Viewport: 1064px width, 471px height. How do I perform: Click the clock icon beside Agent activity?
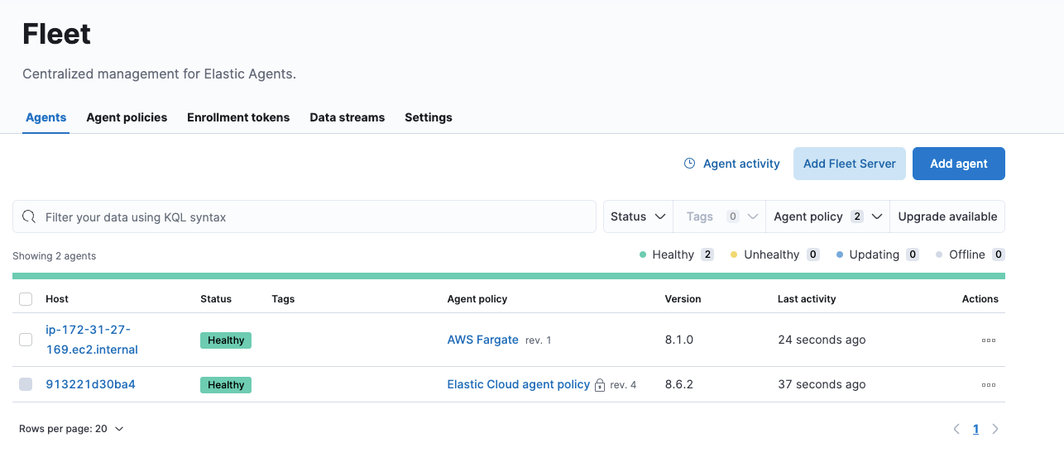coord(689,164)
